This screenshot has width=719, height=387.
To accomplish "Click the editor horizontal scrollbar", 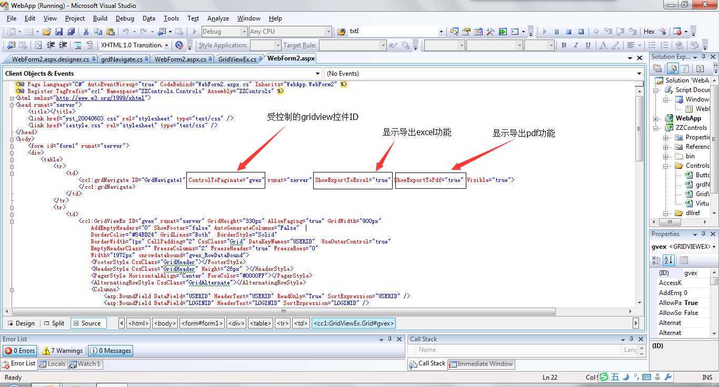I will pos(284,312).
